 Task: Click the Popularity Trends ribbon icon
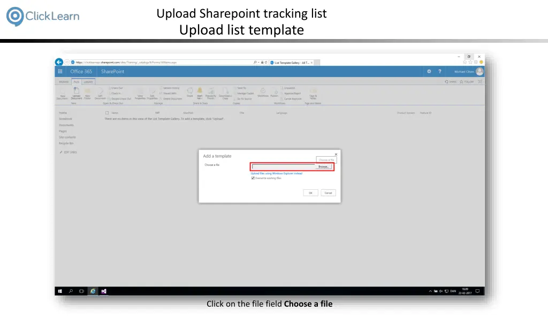(211, 94)
